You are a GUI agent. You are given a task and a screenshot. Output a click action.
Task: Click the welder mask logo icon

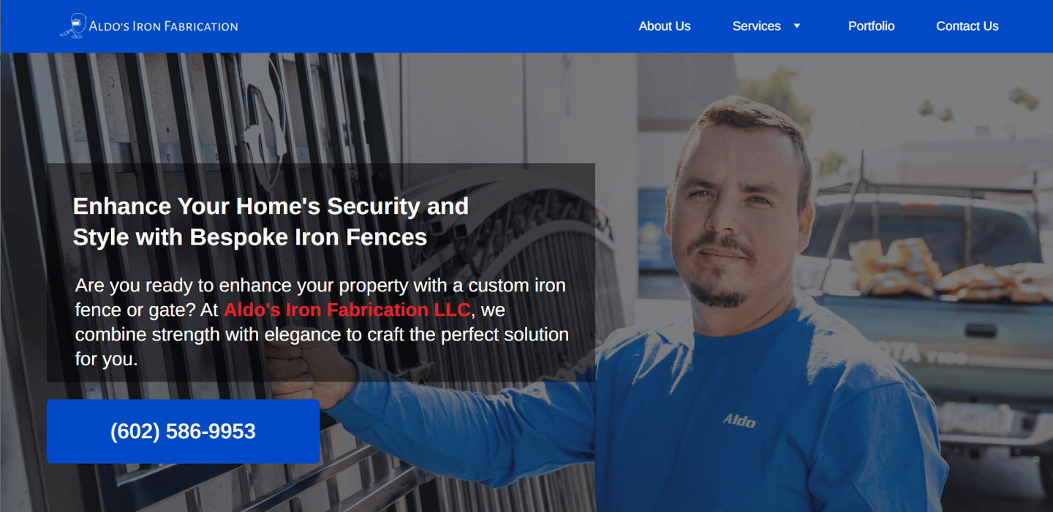73,26
